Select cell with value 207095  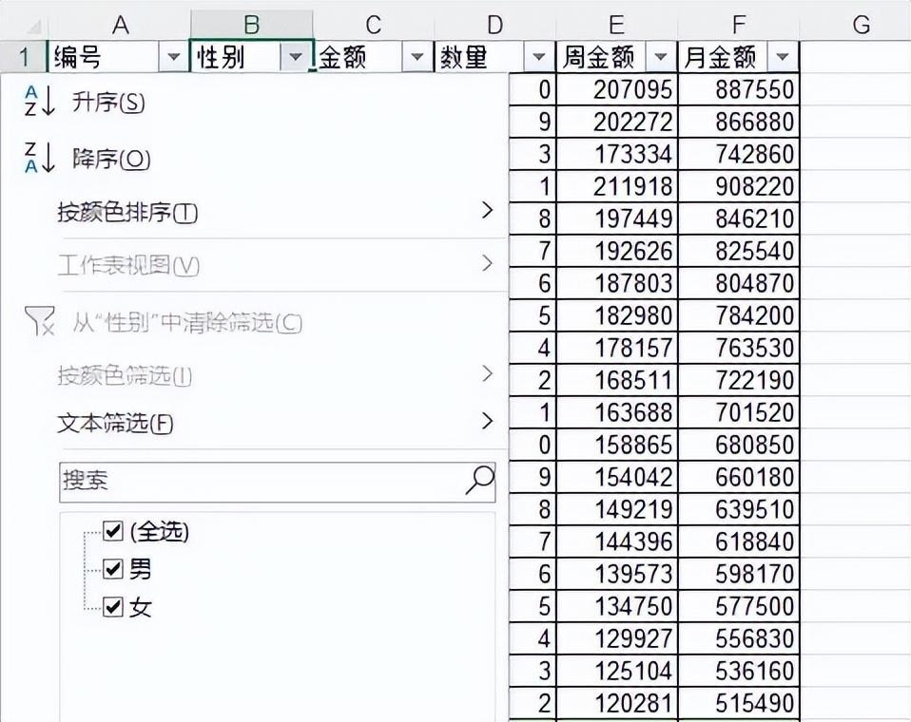coord(617,89)
